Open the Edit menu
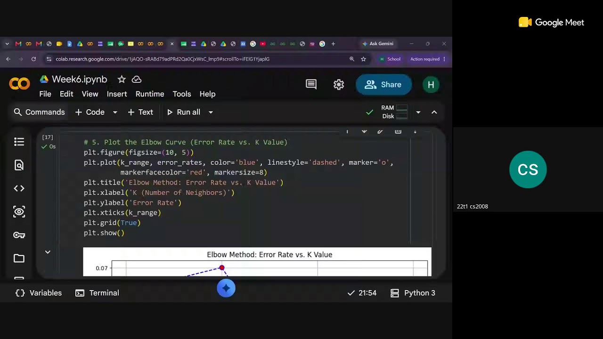 point(66,94)
